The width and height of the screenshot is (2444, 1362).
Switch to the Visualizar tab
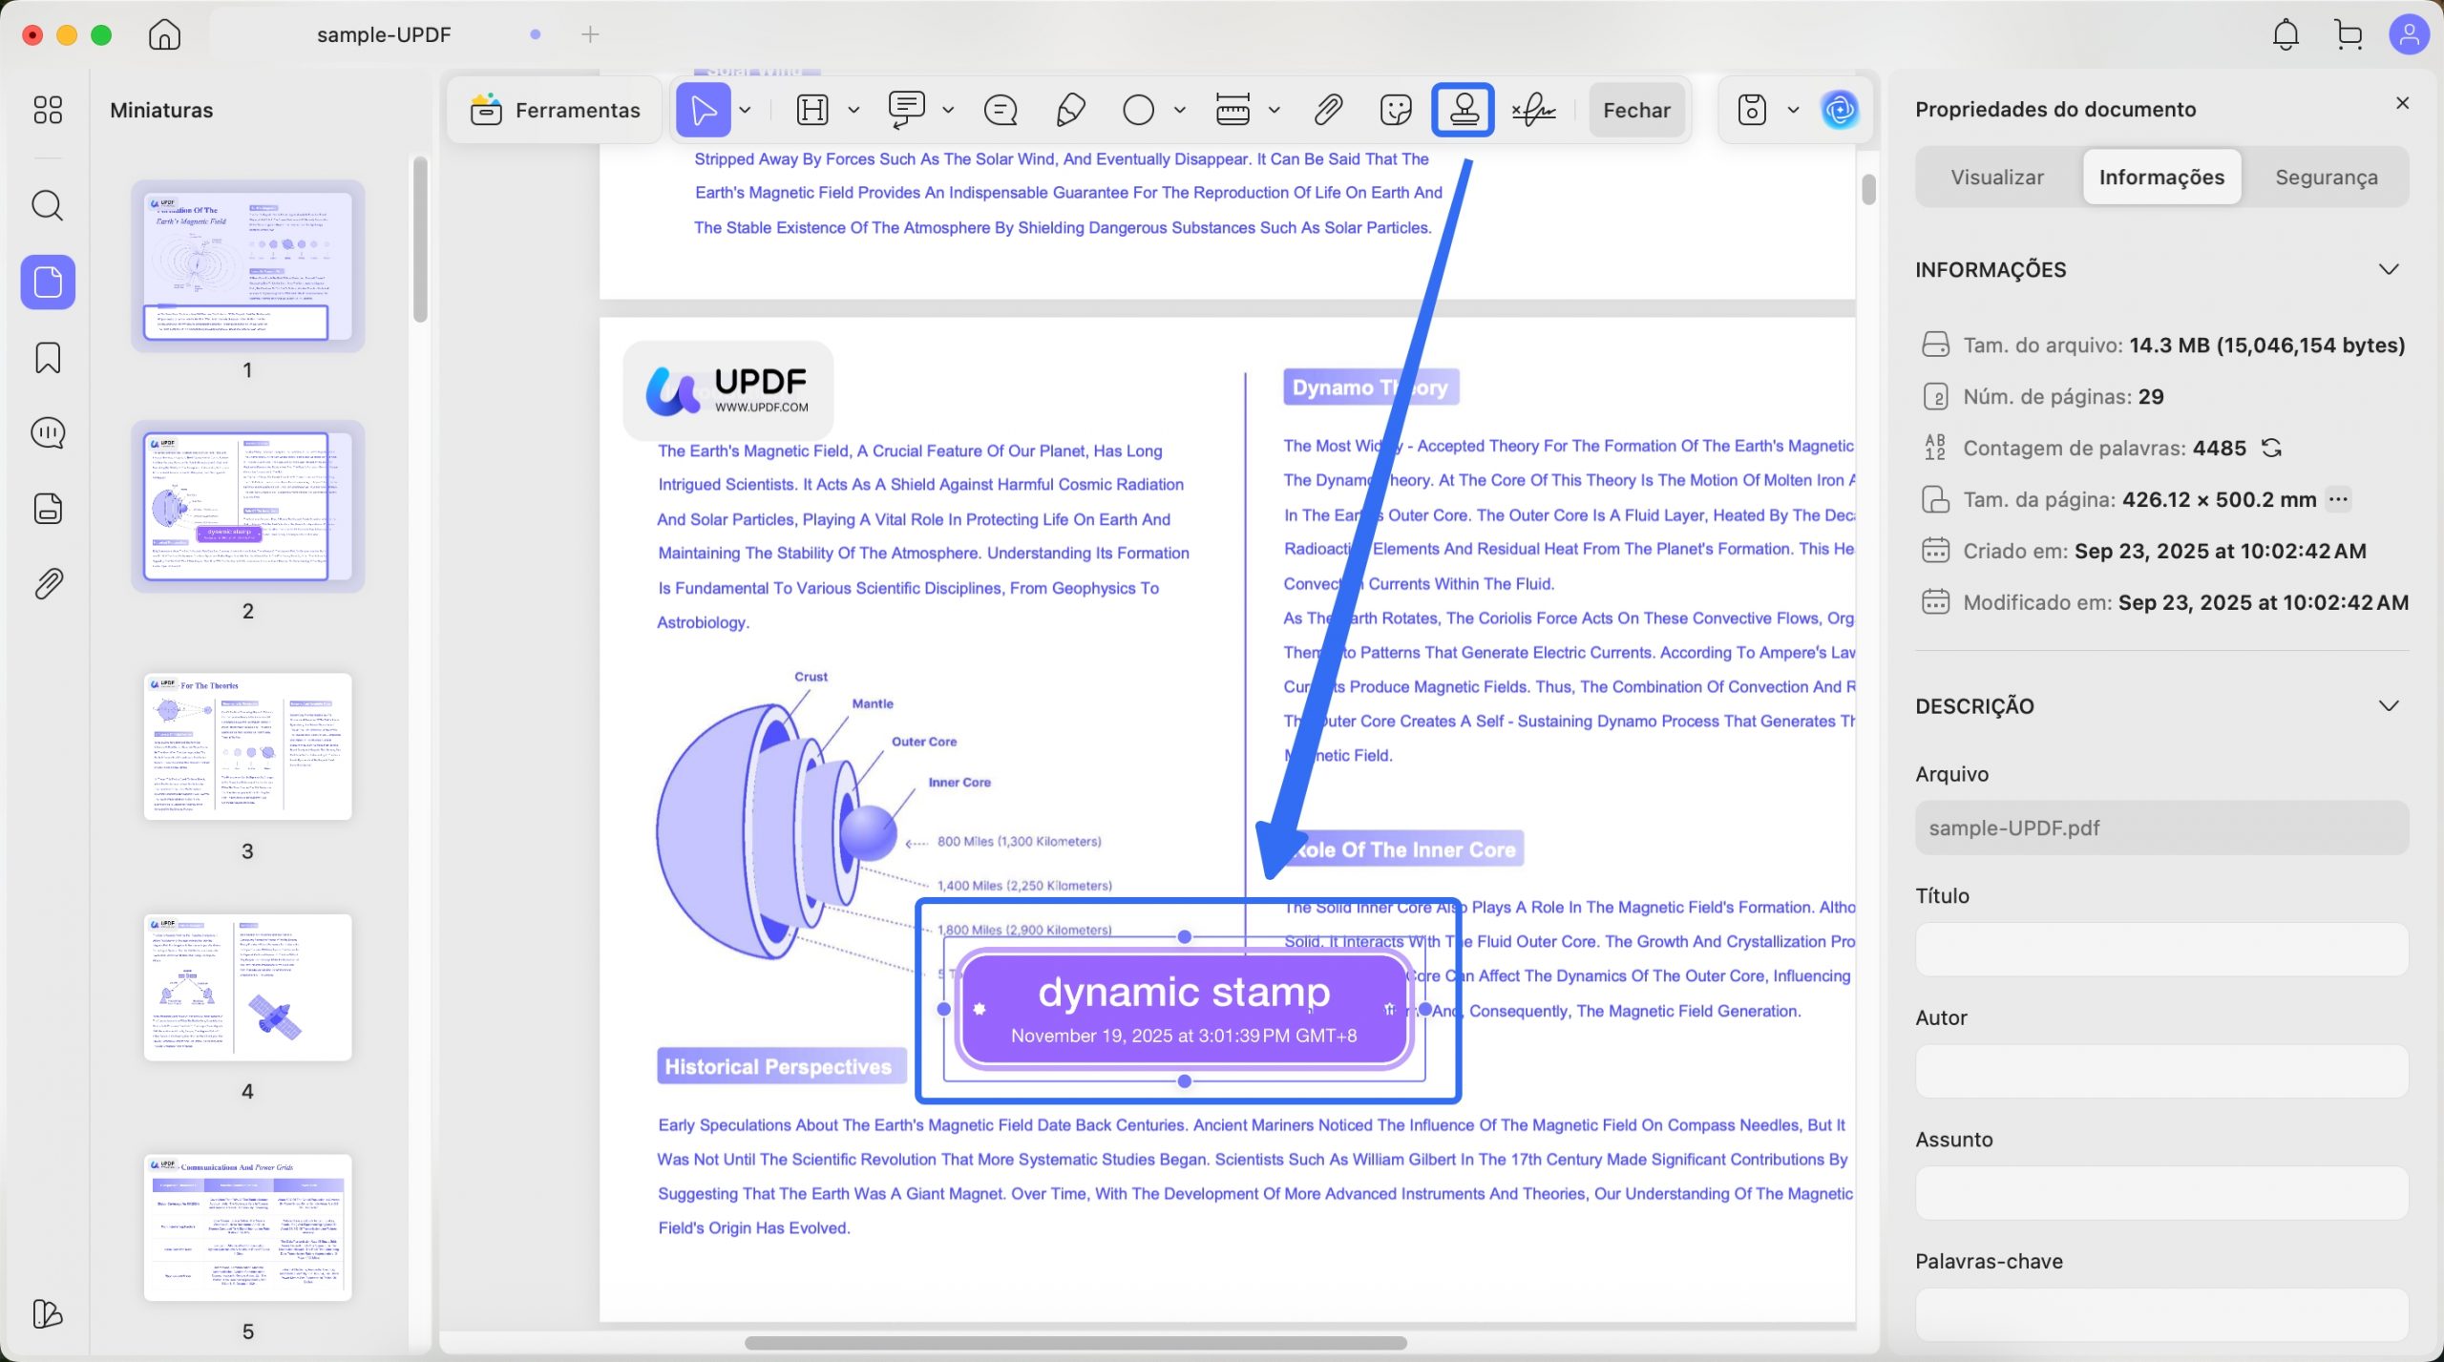point(1997,177)
